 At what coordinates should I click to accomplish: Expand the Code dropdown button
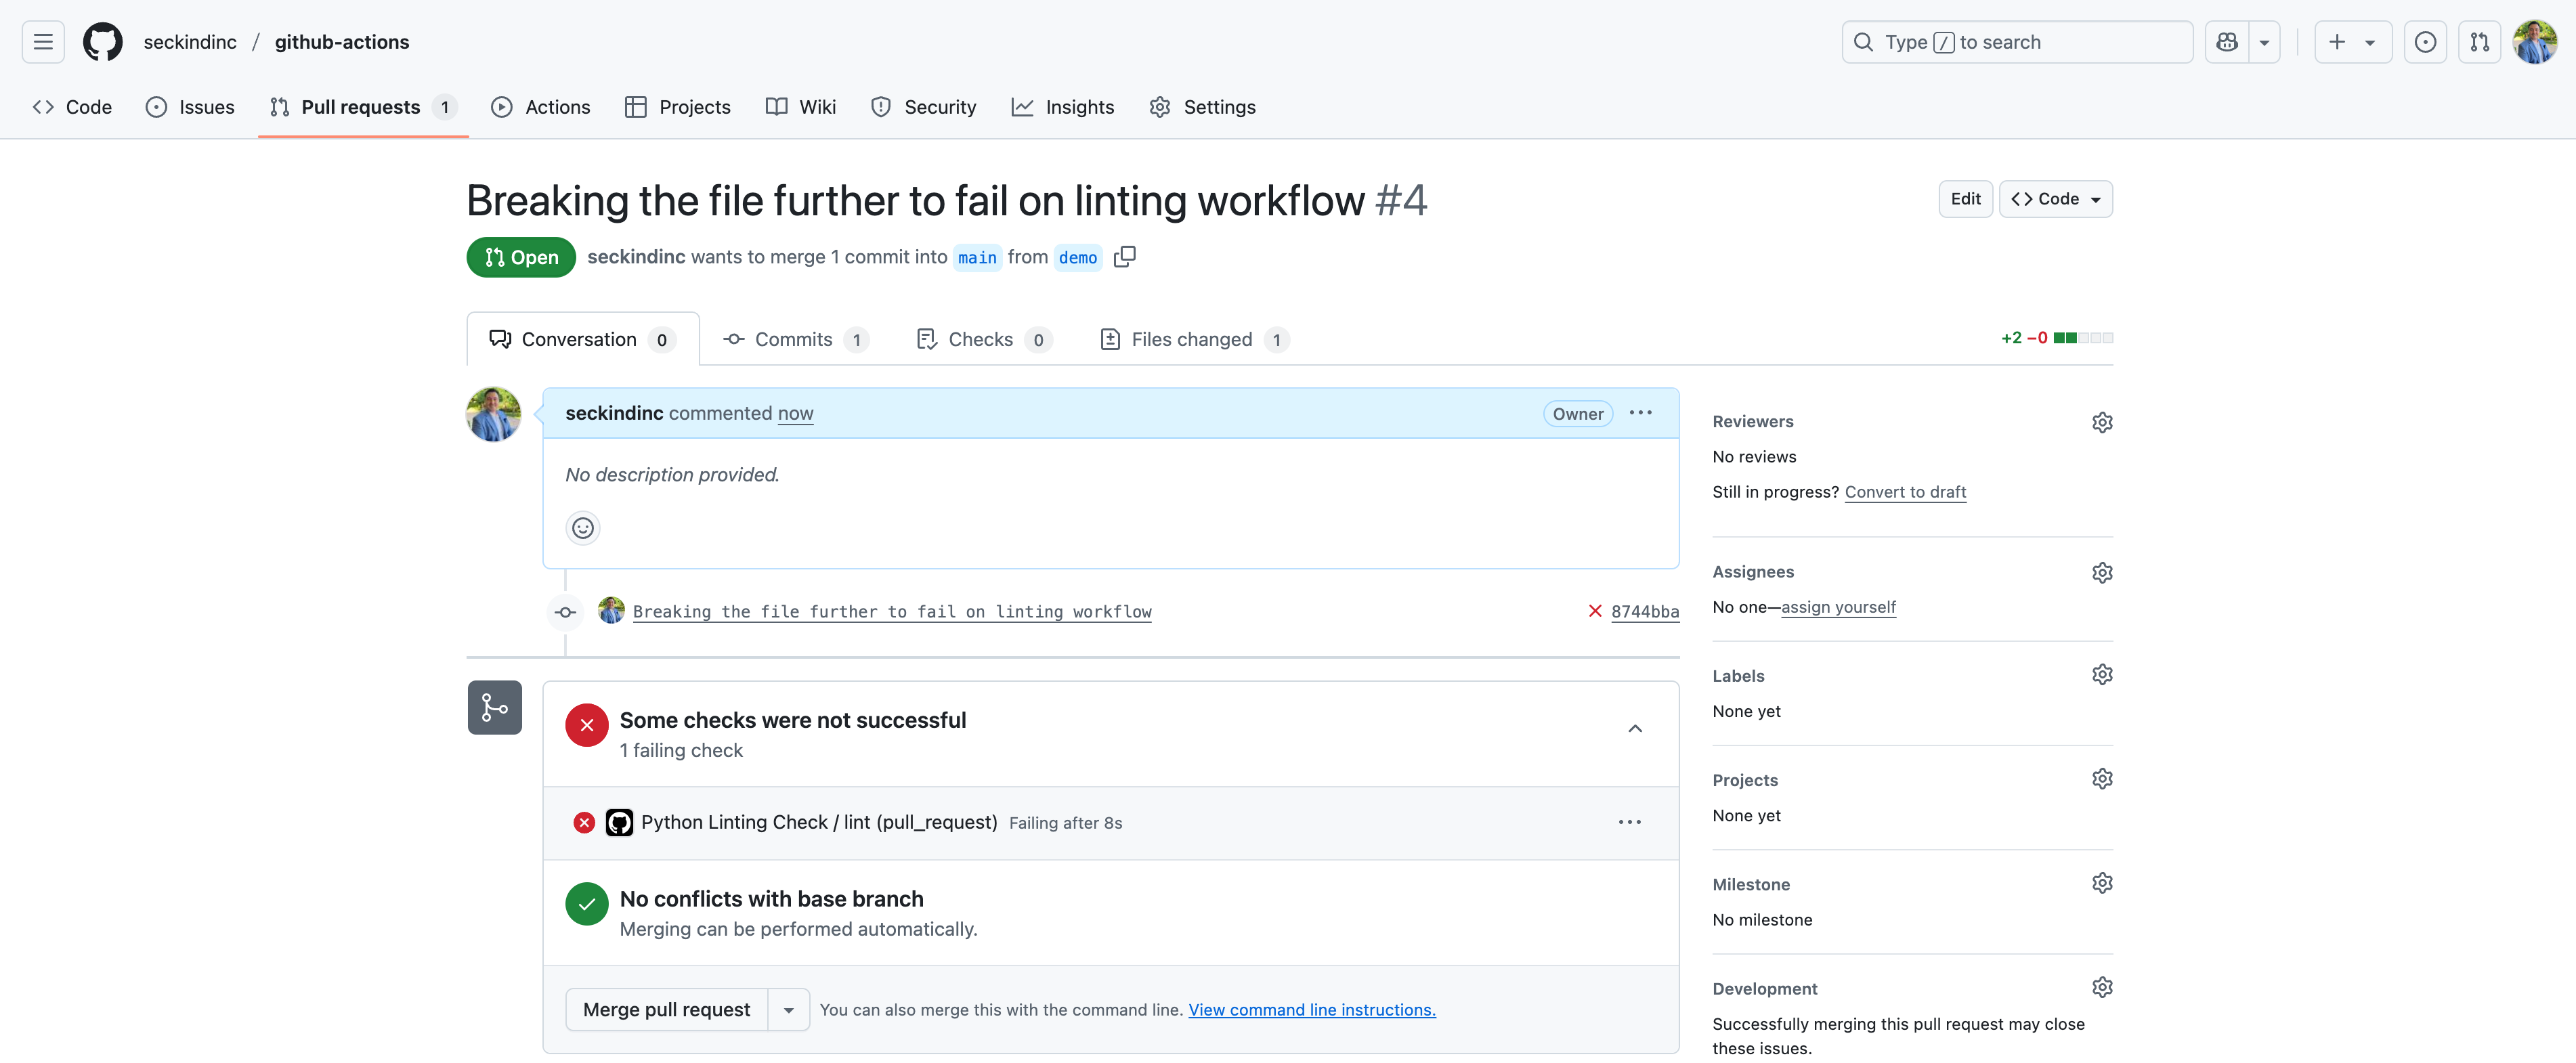tap(2056, 199)
